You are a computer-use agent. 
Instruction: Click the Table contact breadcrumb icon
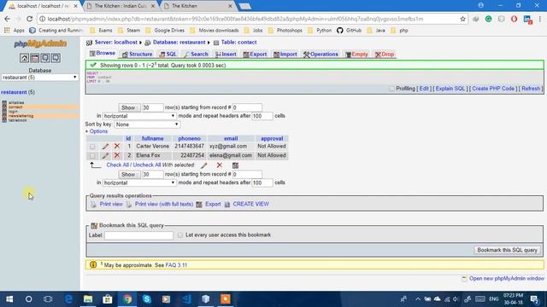click(216, 43)
